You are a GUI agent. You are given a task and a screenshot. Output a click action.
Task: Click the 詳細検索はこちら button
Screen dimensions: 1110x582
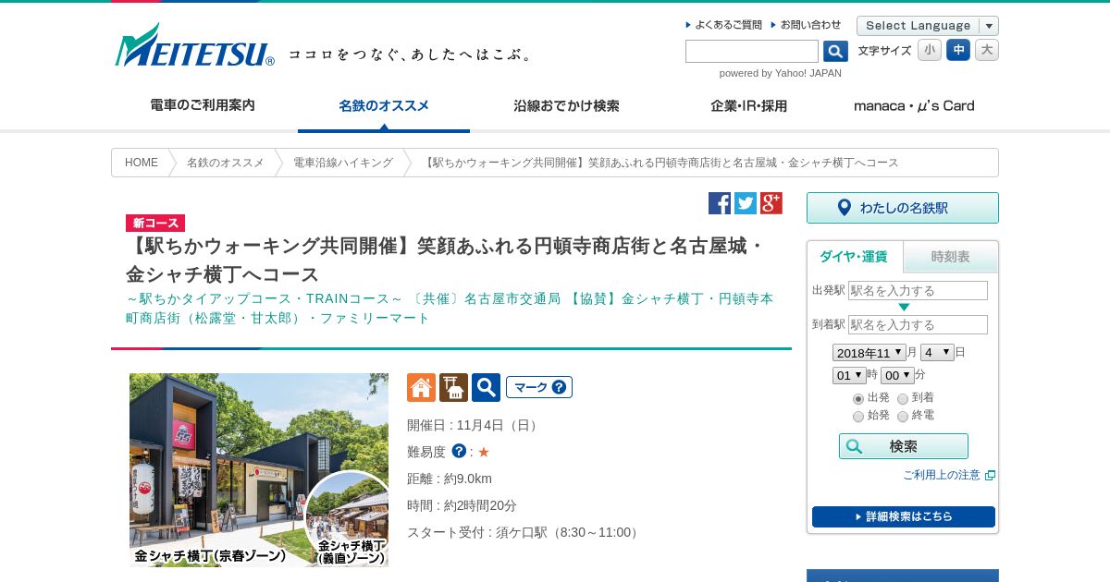tap(904, 516)
